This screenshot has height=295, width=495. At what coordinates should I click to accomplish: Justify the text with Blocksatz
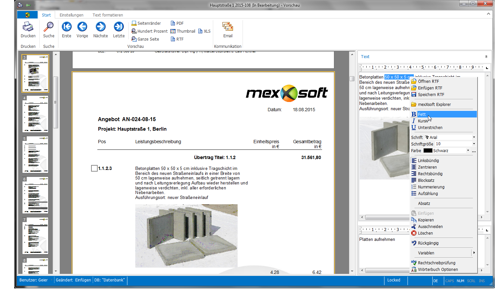tap(444, 180)
